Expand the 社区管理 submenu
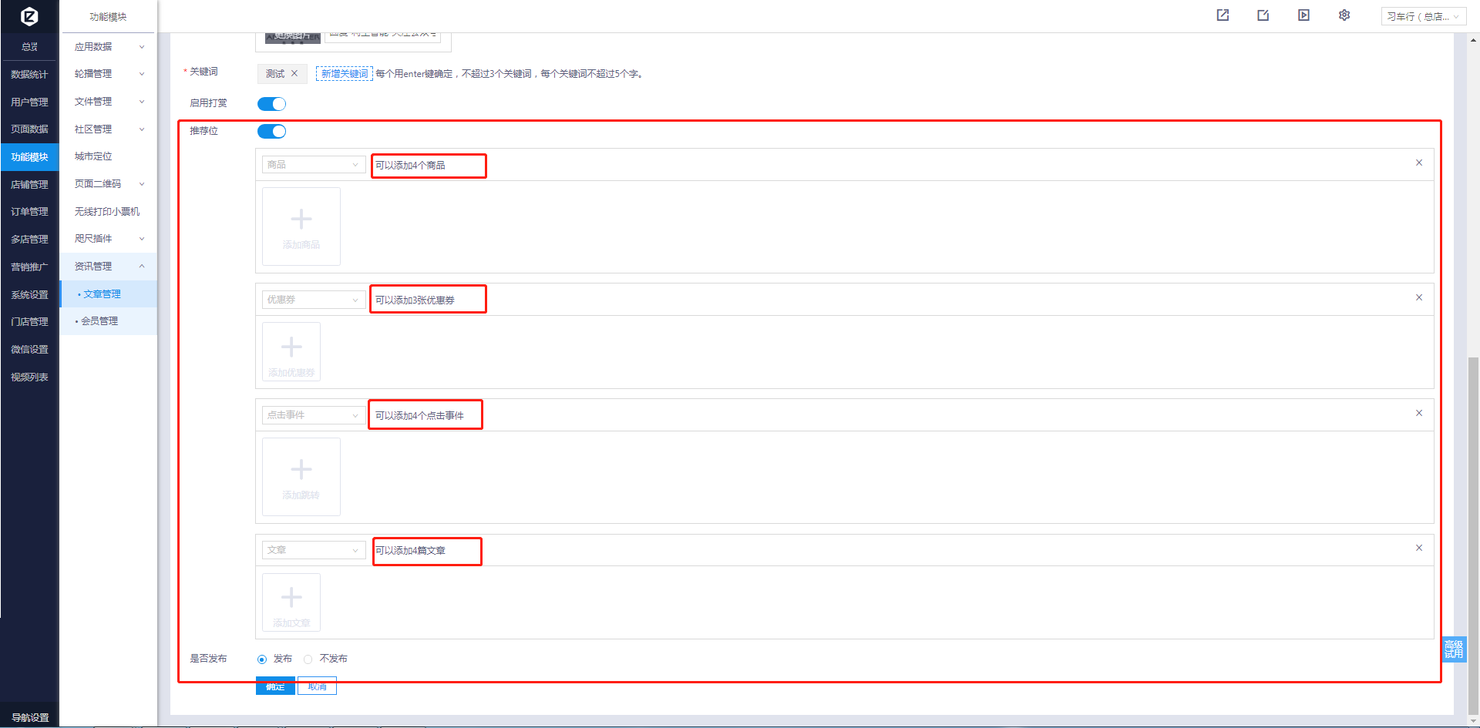The width and height of the screenshot is (1480, 728). [x=109, y=129]
